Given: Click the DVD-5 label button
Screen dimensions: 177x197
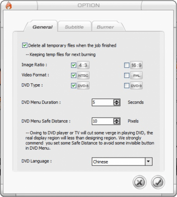Looking at the screenshot, I should pos(83,86).
